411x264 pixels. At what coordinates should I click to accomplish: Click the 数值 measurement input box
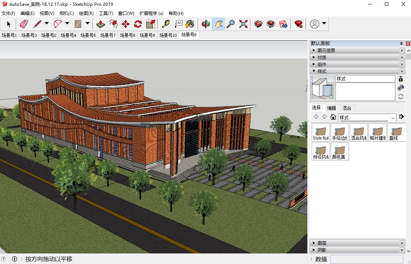coord(366,259)
